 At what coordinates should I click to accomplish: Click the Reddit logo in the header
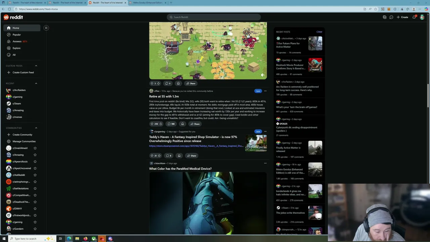13,17
